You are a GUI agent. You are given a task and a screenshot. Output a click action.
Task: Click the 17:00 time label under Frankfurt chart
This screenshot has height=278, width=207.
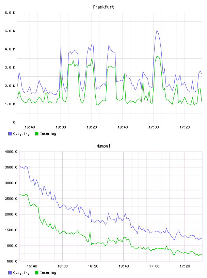(154, 127)
